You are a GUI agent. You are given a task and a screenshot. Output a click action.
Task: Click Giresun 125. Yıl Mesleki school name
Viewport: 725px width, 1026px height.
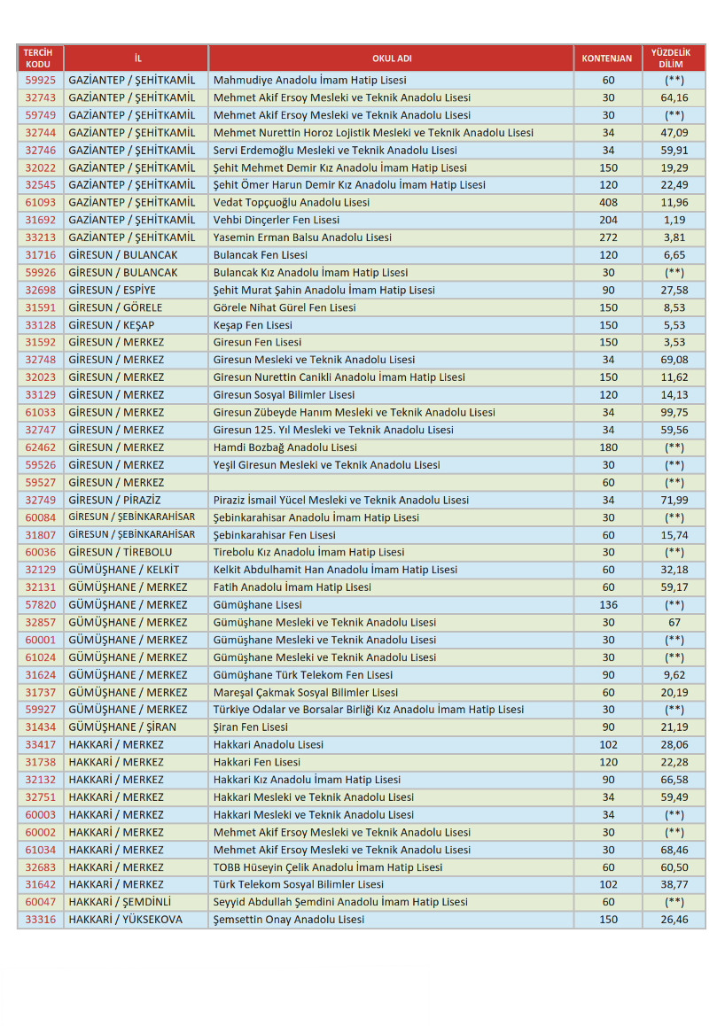(x=333, y=430)
